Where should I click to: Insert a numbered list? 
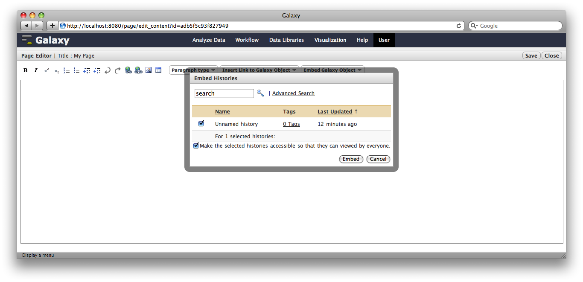tap(67, 70)
